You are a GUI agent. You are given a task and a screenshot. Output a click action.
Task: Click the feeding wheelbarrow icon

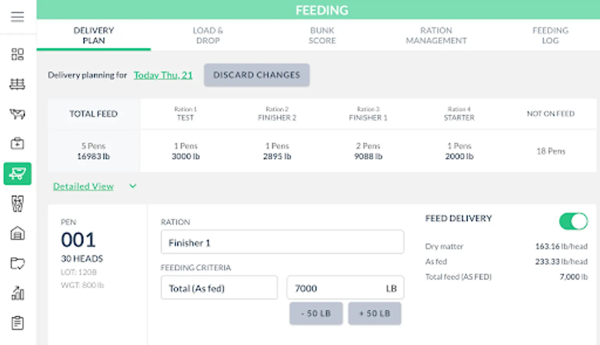click(x=17, y=174)
